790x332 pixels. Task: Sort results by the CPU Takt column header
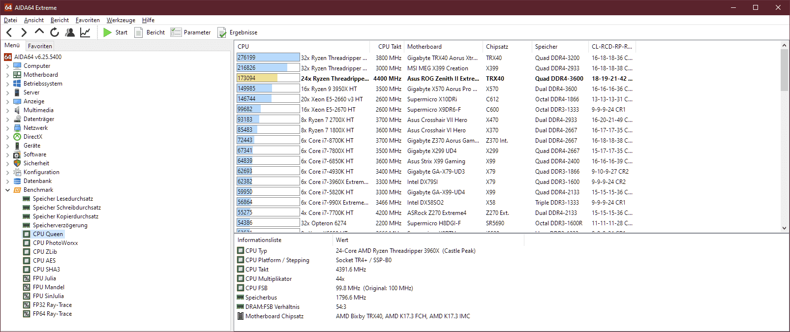point(387,47)
